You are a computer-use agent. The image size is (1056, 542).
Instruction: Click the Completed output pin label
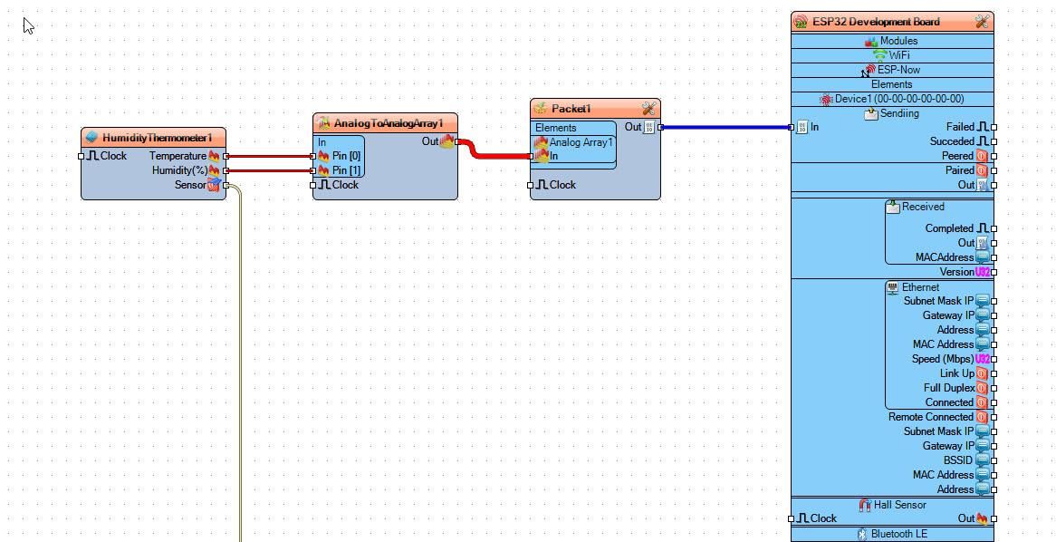[950, 228]
